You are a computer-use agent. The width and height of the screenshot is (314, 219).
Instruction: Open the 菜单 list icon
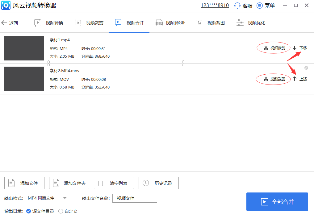click(x=260, y=6)
